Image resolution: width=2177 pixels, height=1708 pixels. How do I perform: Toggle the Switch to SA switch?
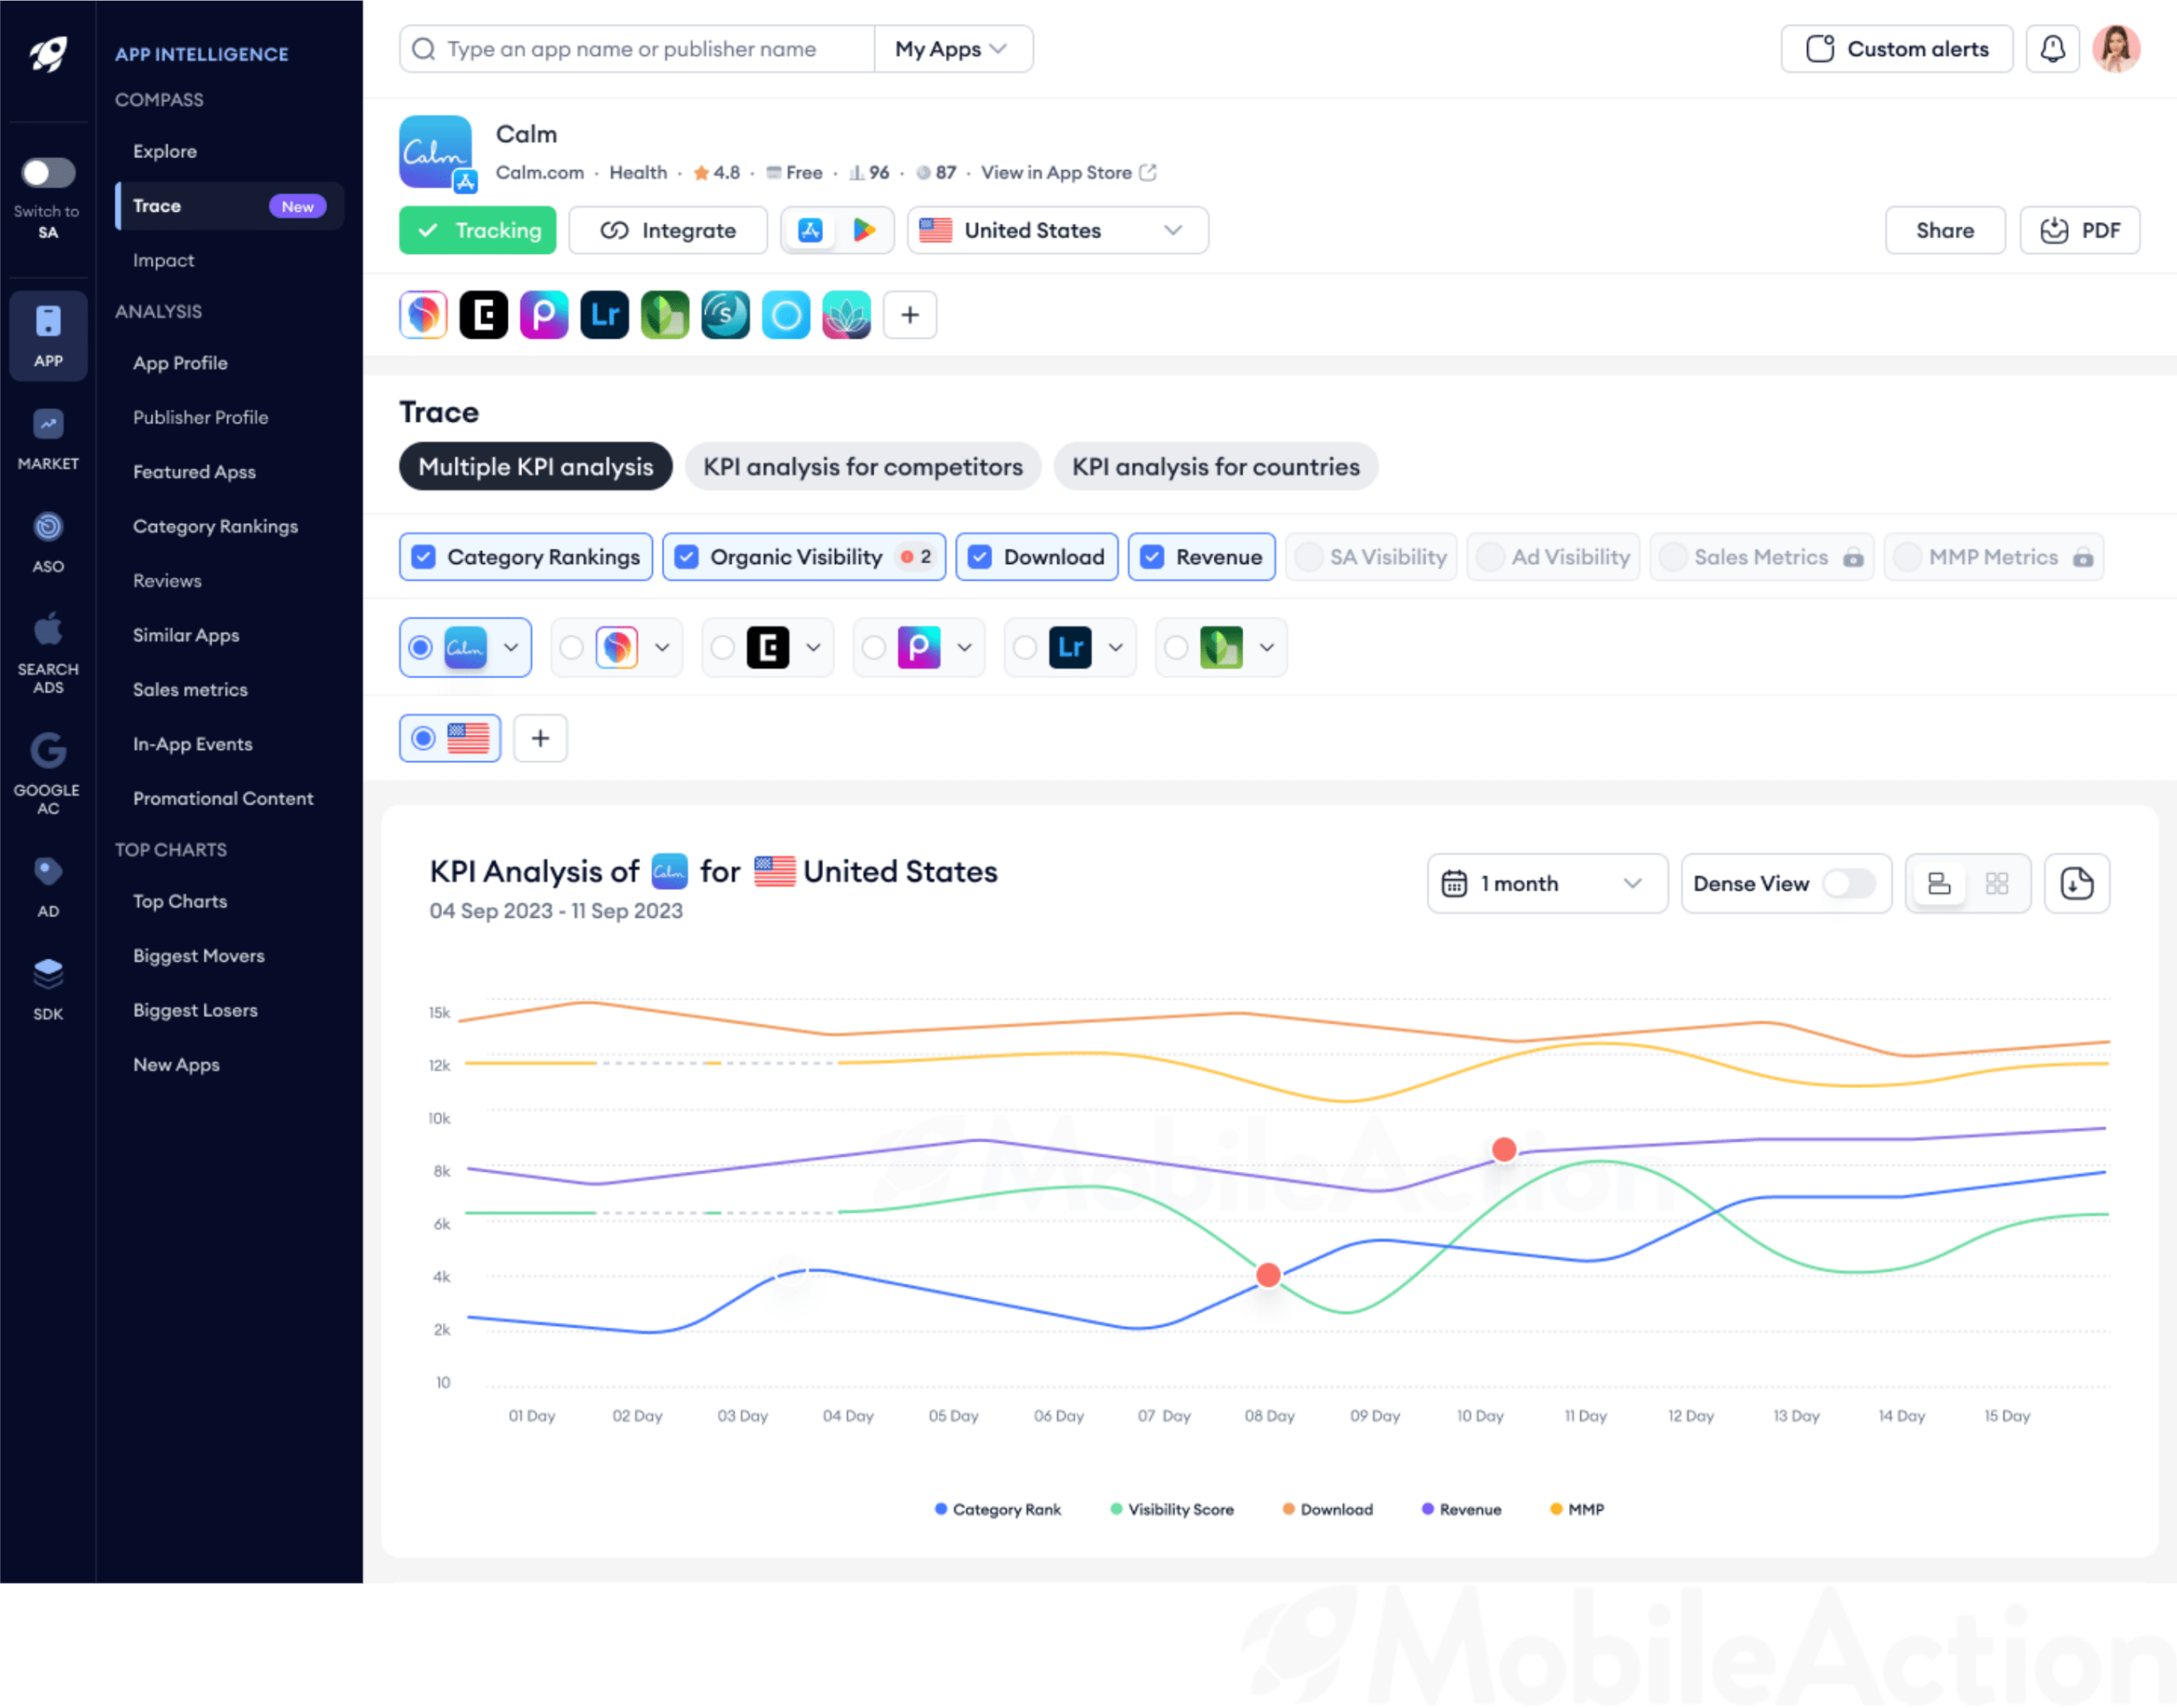48,173
